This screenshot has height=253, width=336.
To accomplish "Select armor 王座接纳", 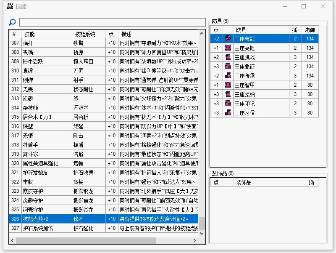I will [x=264, y=94].
